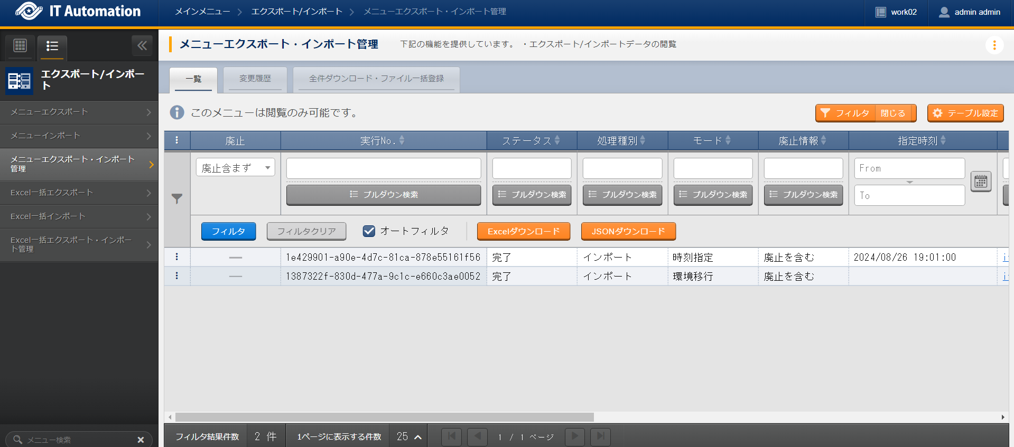Toggle the オートフィルタ checkbox
Image resolution: width=1014 pixels, height=447 pixels.
pos(369,231)
